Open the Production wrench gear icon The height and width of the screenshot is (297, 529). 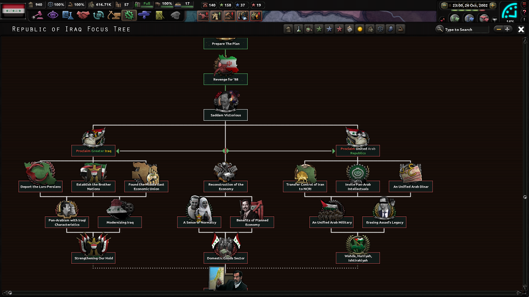pyautogui.click(x=129, y=15)
